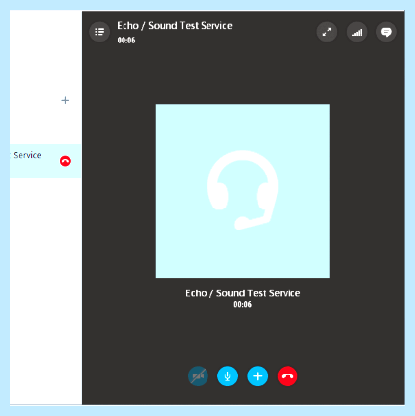415x416 pixels.
Task: Turn on the video camera
Action: [198, 375]
